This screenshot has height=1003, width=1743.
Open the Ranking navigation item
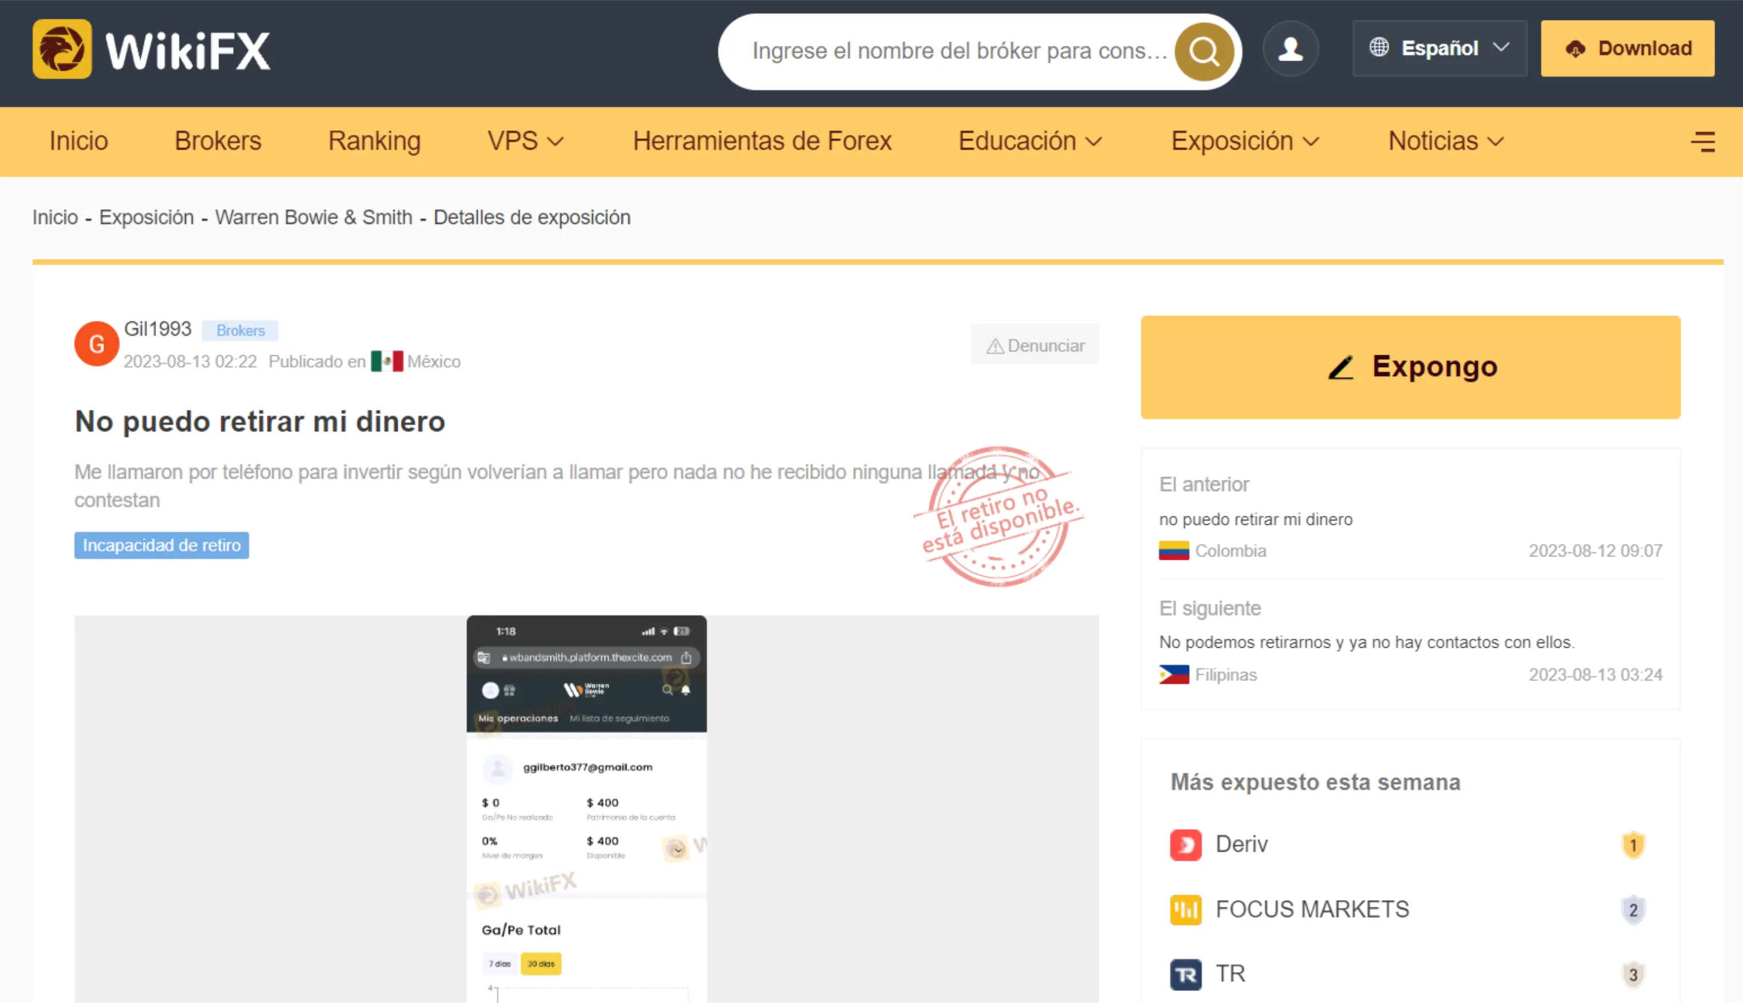point(374,141)
